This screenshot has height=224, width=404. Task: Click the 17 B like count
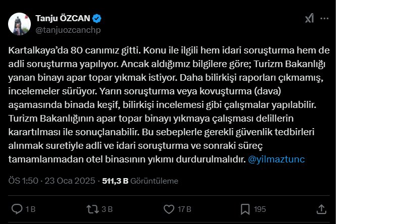(184, 209)
